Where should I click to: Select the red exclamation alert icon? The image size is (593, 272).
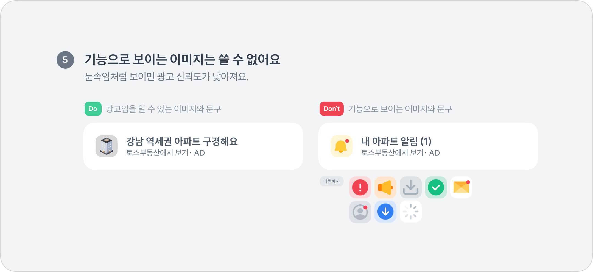(x=360, y=187)
